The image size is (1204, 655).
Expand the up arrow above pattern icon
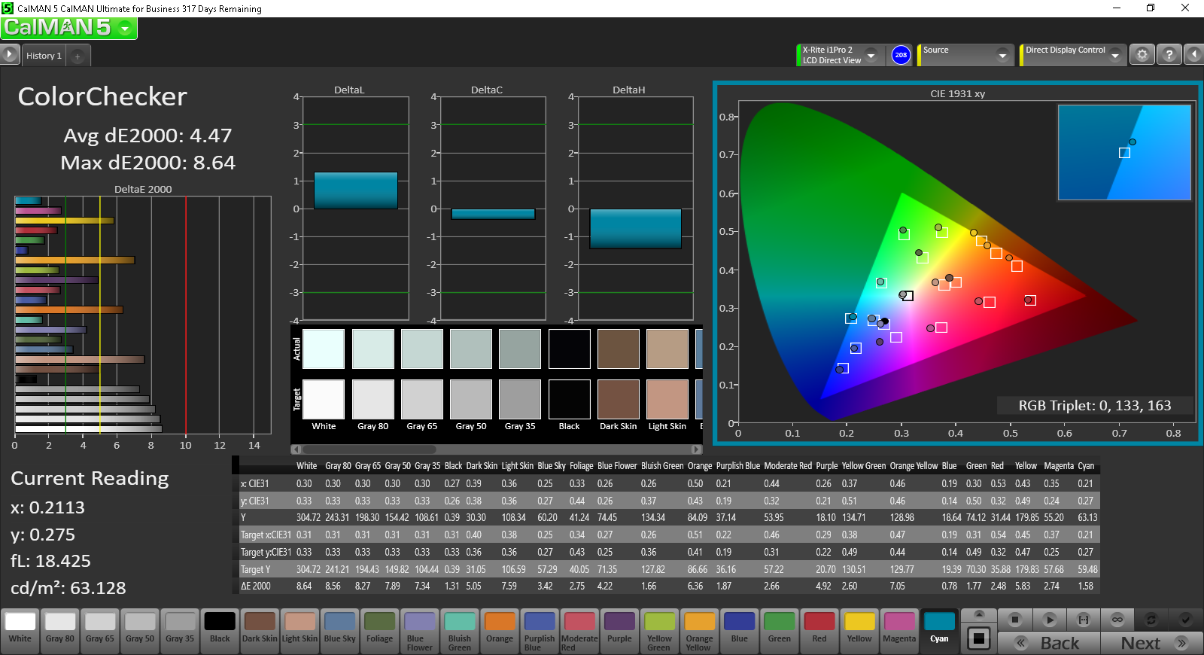pyautogui.click(x=978, y=615)
